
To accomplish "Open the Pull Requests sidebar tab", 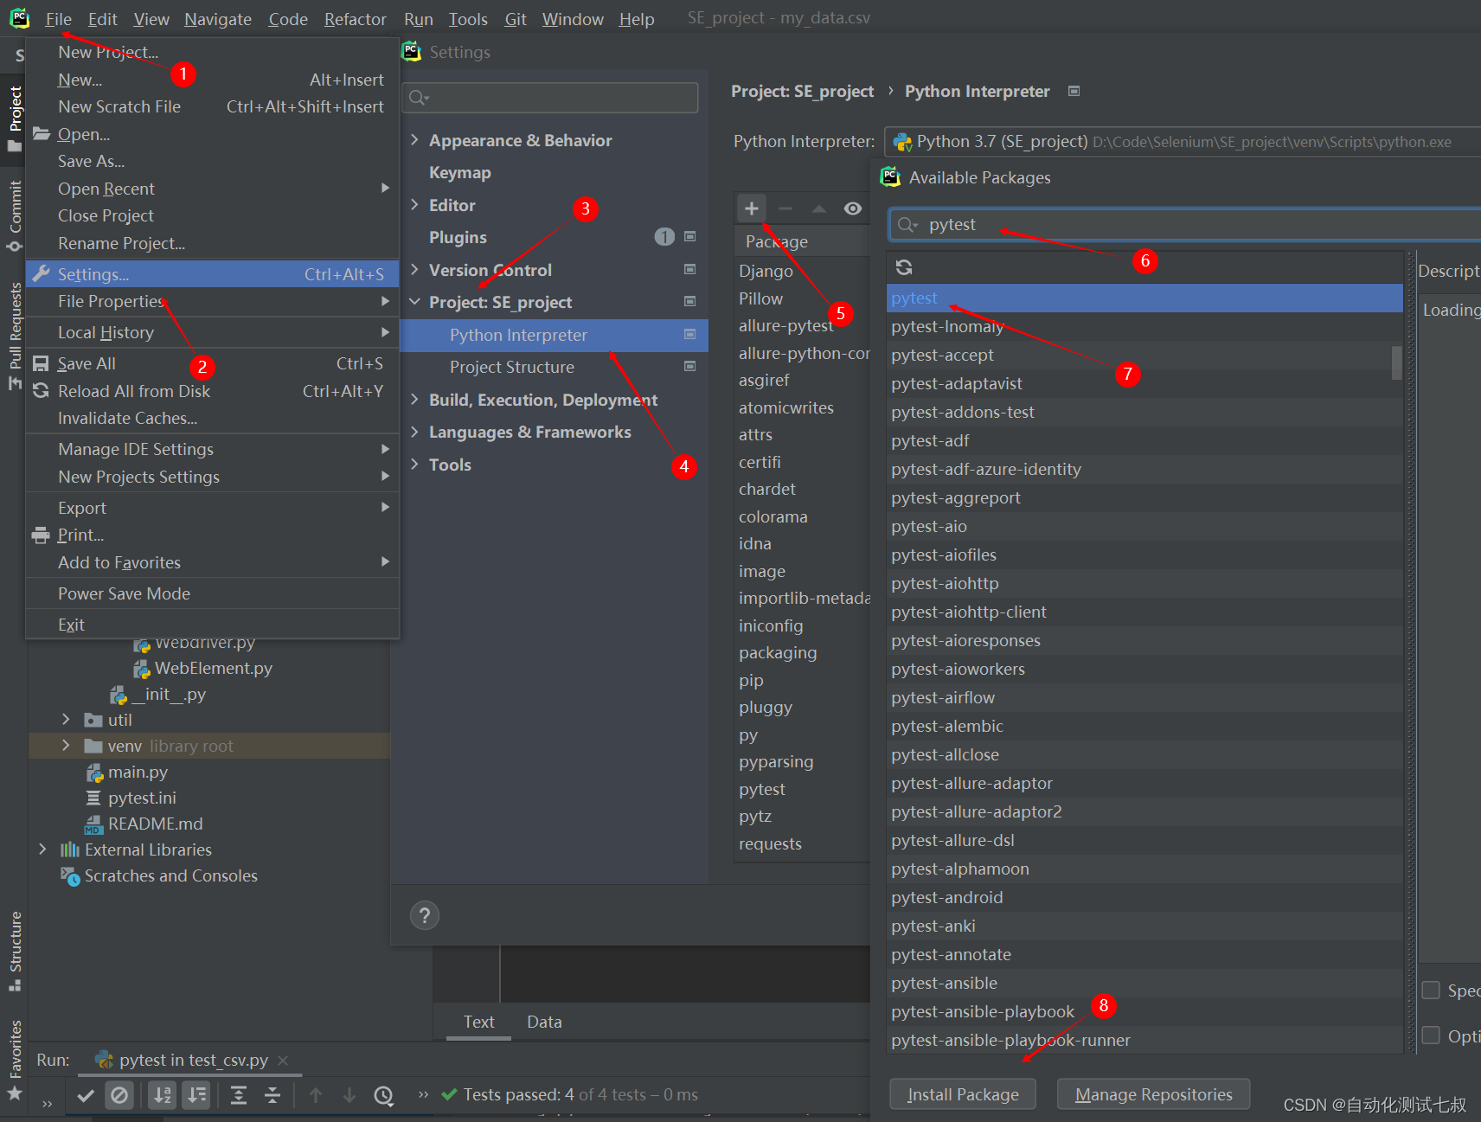I will point(15,335).
